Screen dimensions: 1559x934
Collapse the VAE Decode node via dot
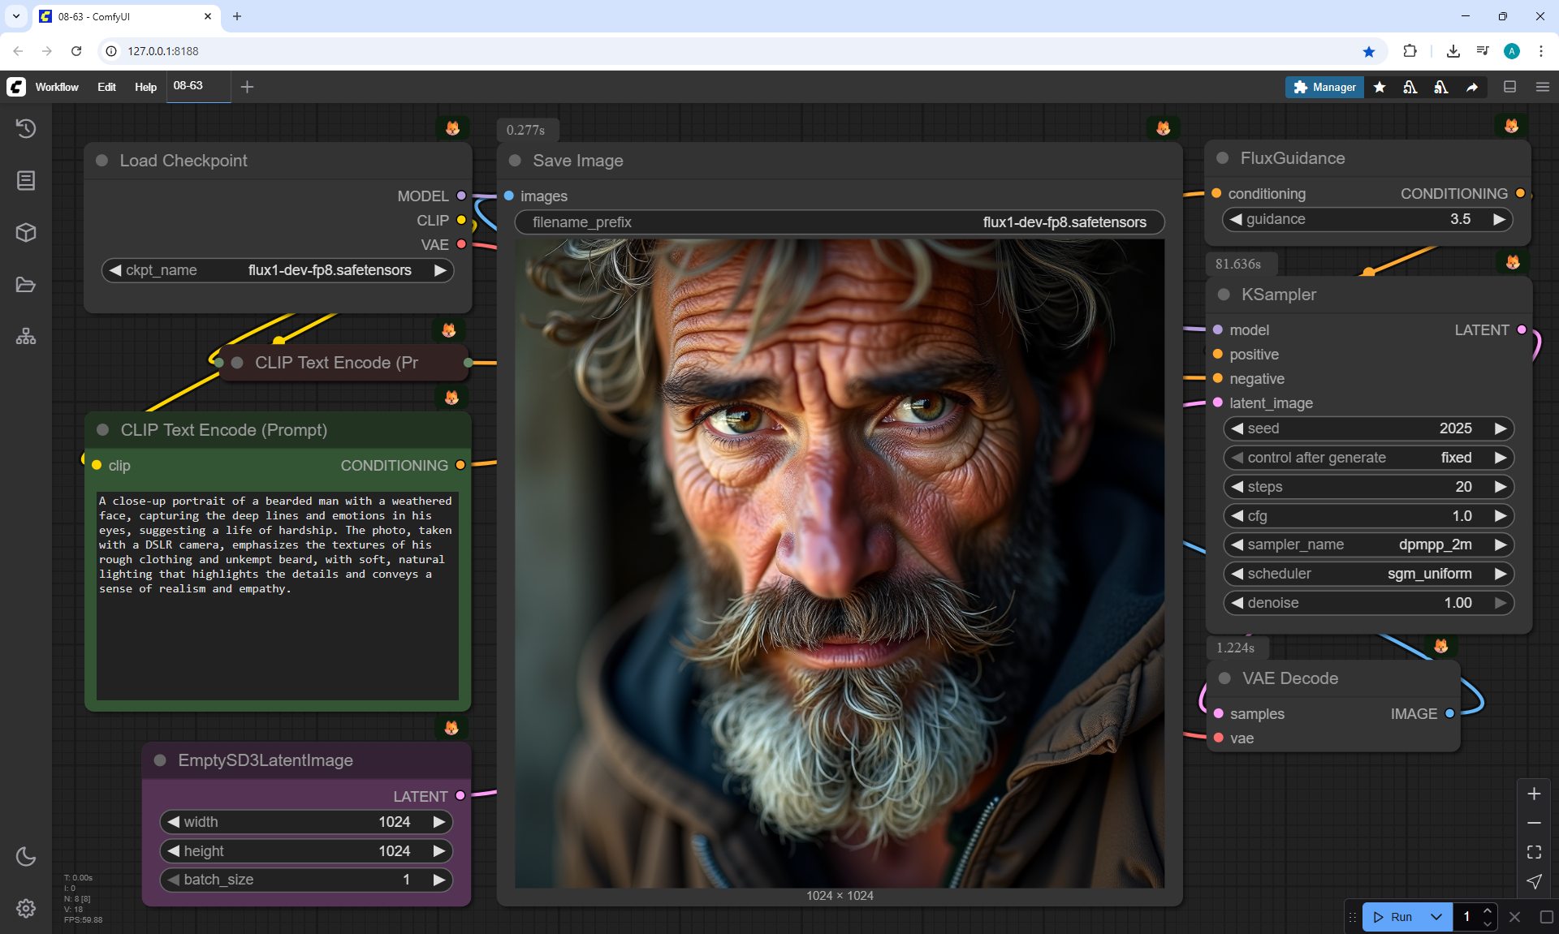1224,678
